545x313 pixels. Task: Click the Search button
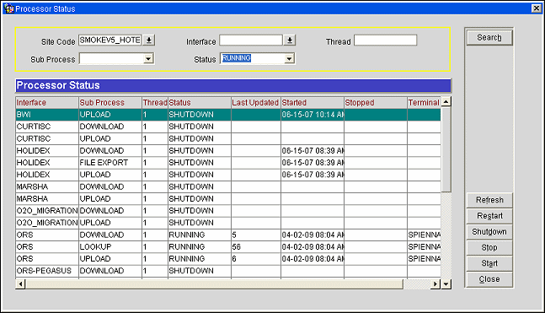point(489,38)
